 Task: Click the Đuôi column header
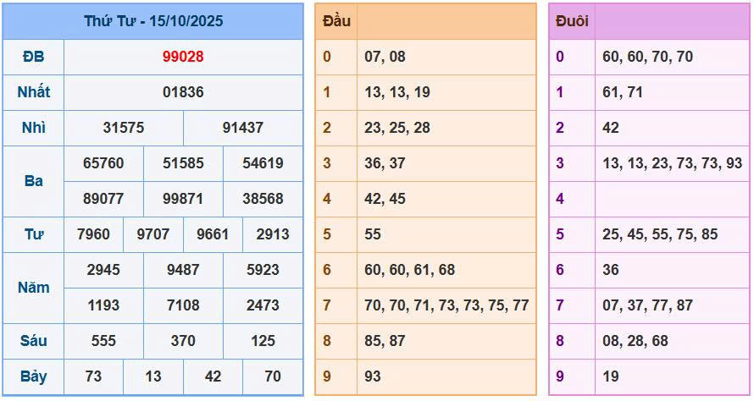coord(572,21)
